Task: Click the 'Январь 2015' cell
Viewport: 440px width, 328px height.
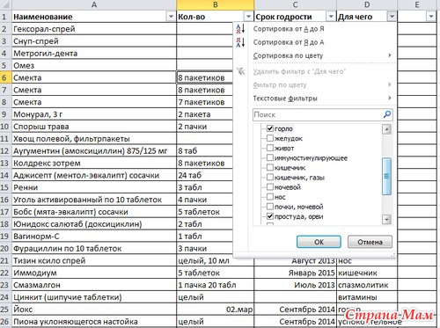Action: 296,273
